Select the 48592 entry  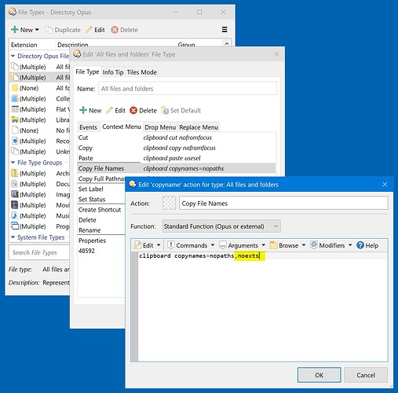tap(101, 251)
